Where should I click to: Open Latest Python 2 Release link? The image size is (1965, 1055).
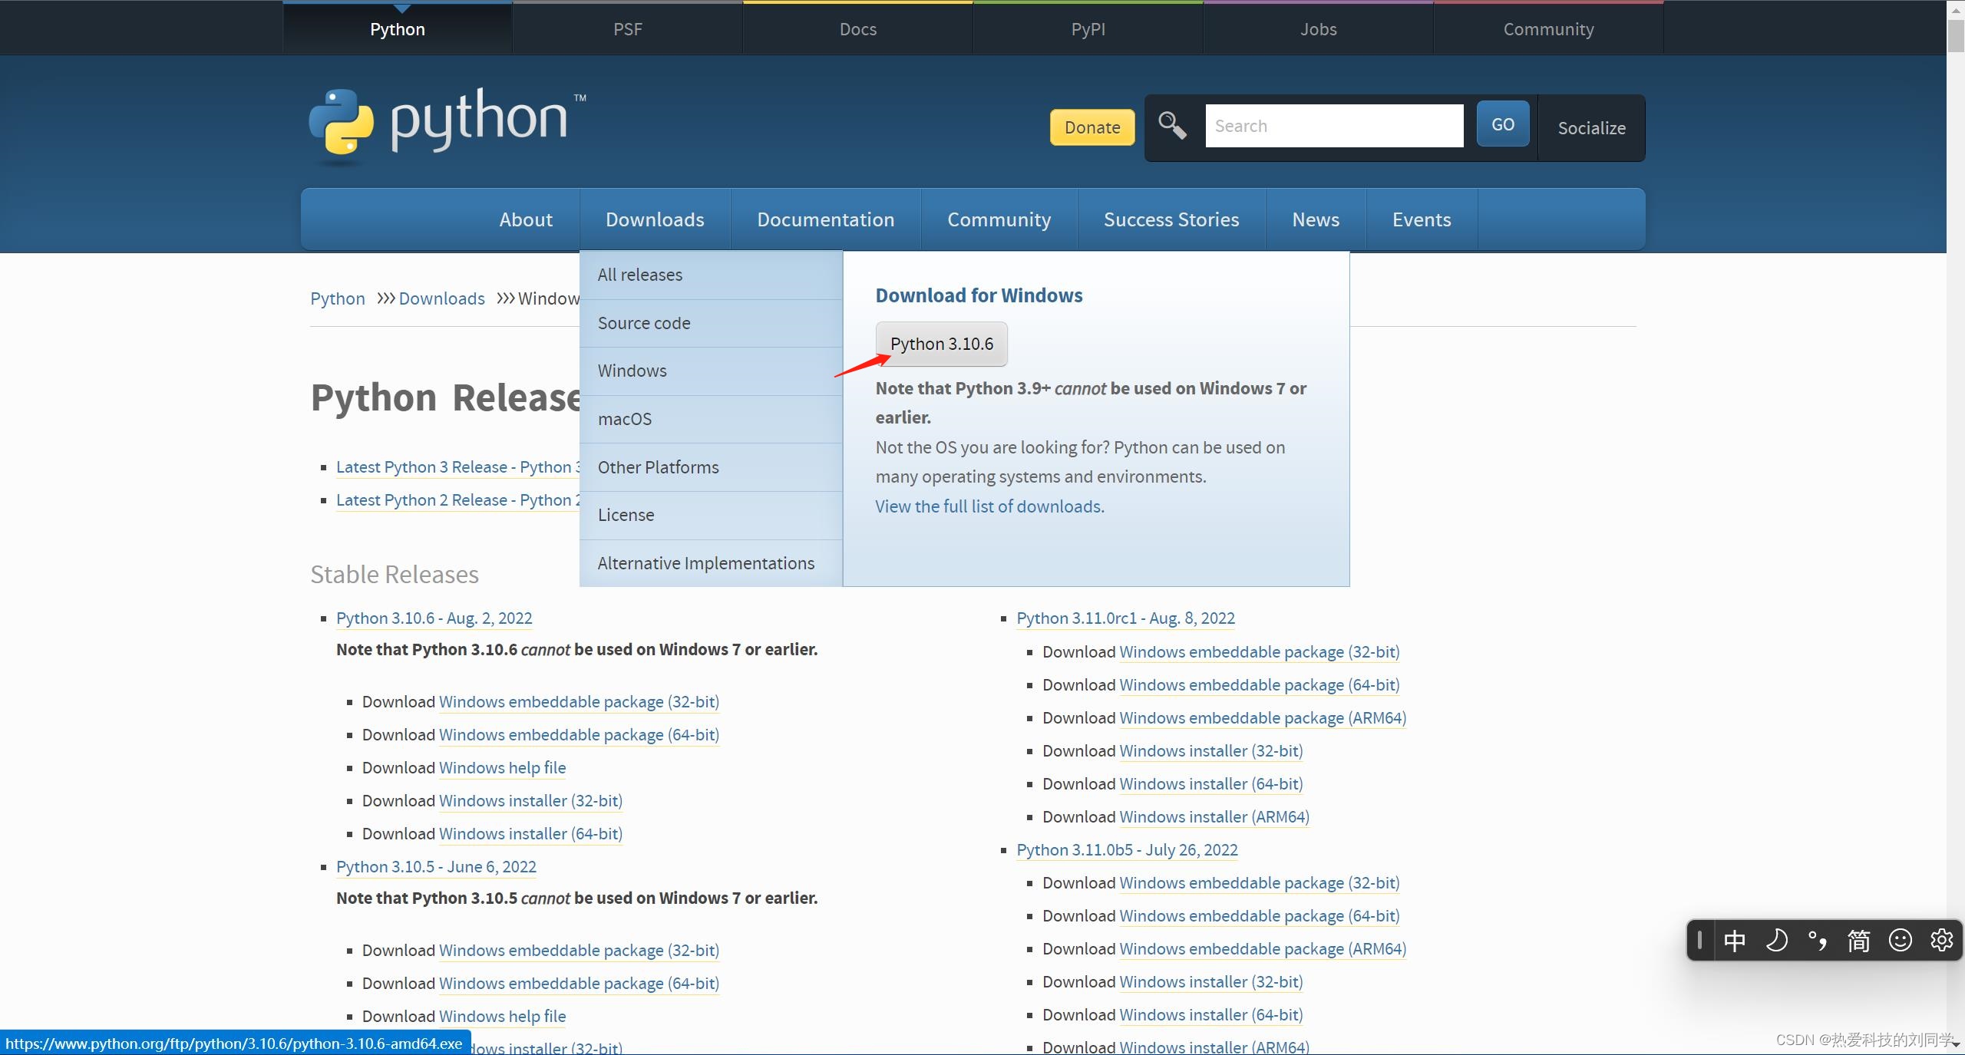tap(458, 500)
